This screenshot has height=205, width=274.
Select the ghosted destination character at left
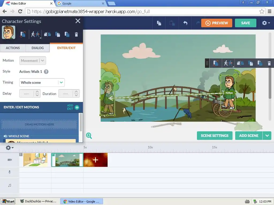pos(108,98)
